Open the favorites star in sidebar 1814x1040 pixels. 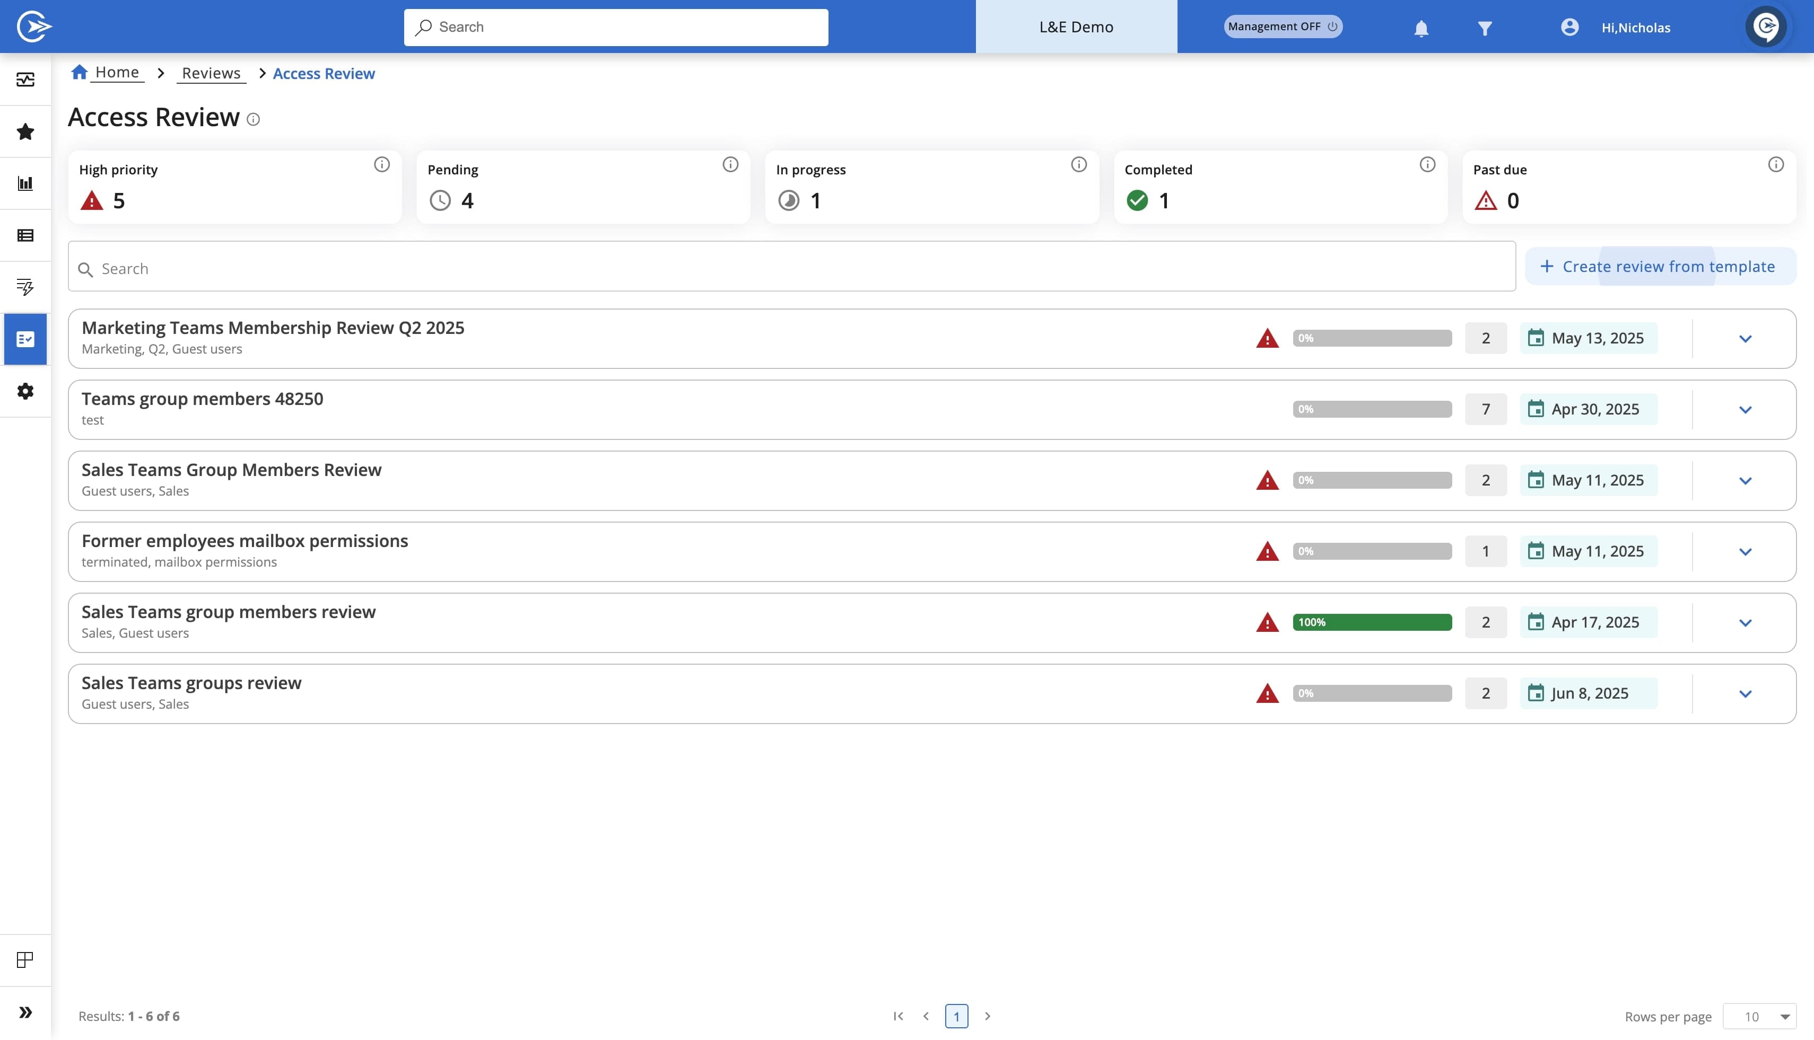pyautogui.click(x=26, y=131)
